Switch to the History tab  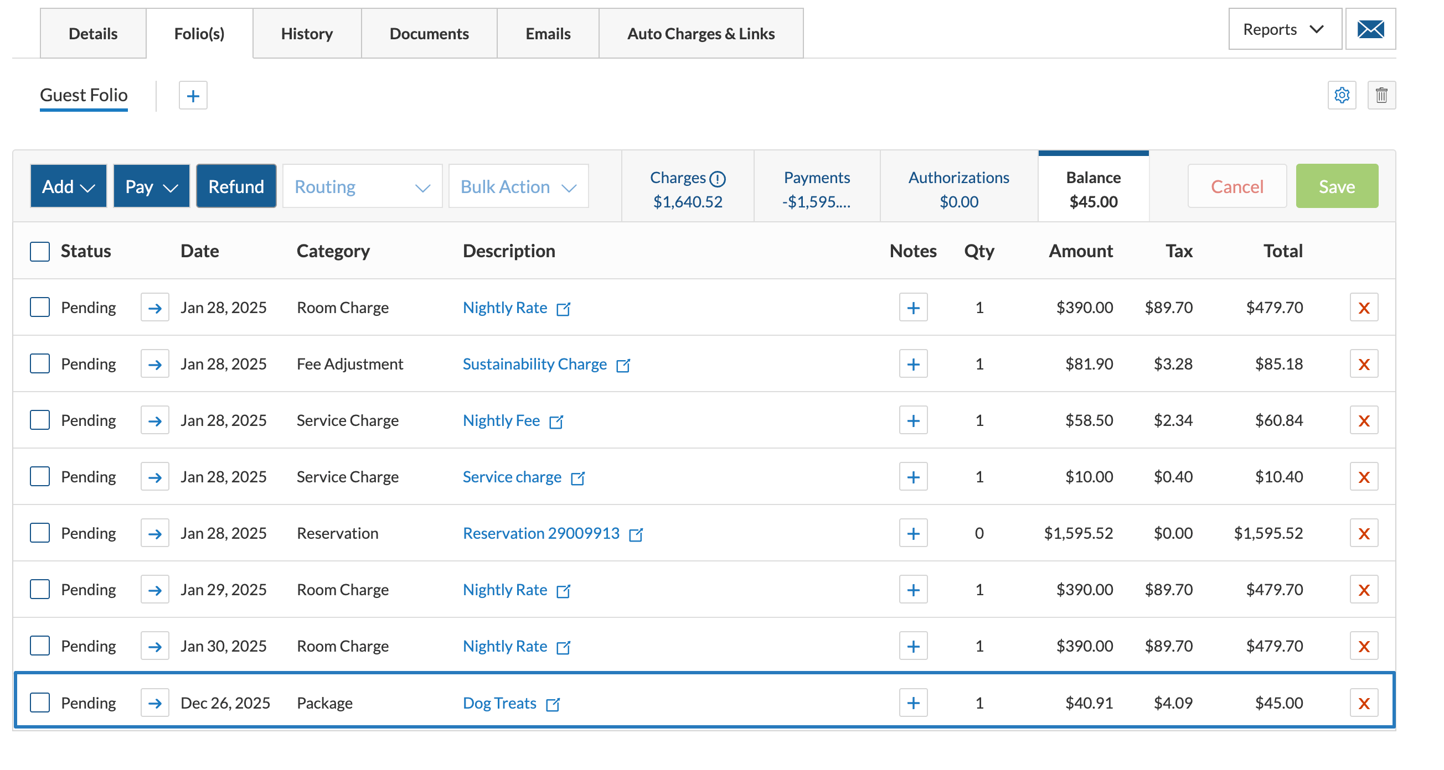point(307,34)
